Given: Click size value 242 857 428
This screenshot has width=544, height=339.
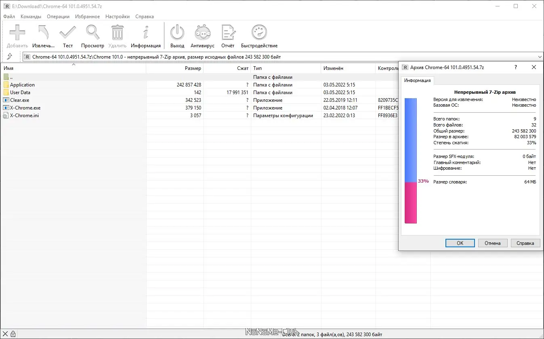Looking at the screenshot, I should (x=189, y=85).
